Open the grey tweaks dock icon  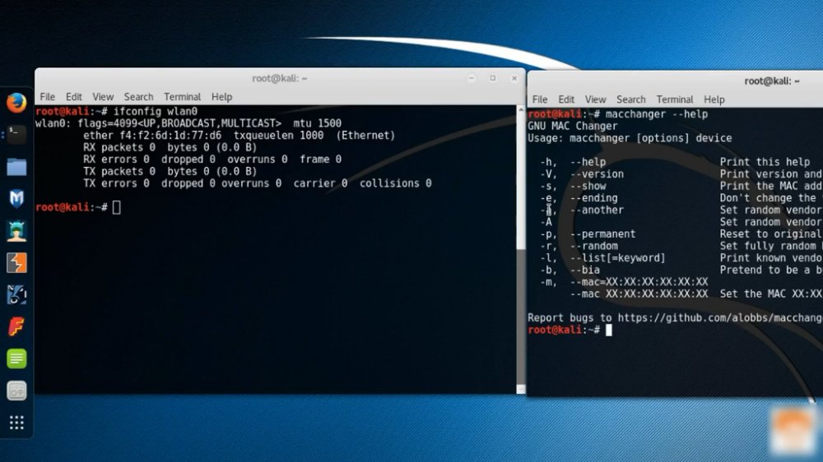click(16, 390)
